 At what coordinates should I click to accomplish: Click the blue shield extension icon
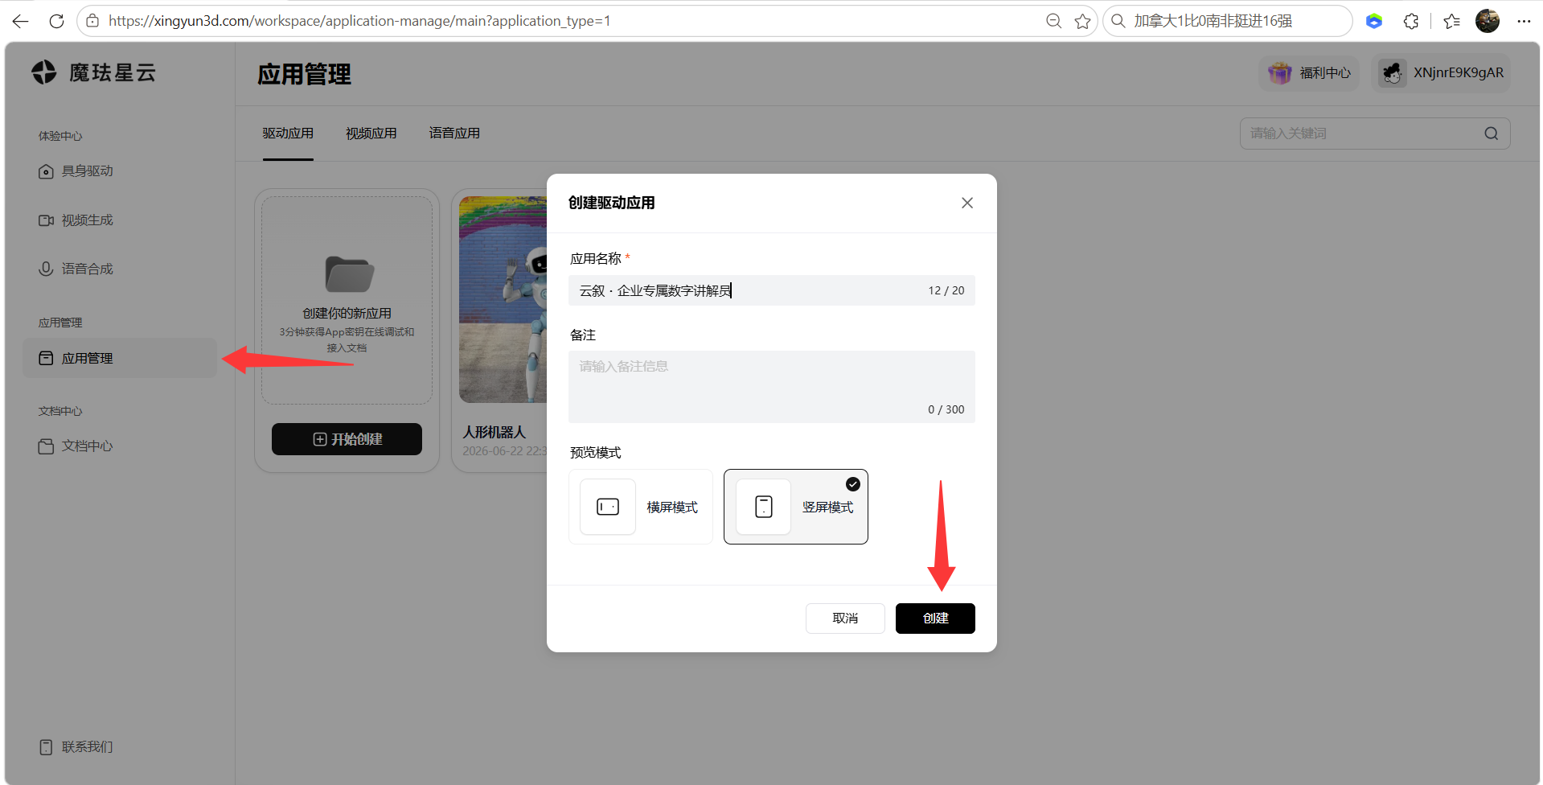(x=1374, y=21)
